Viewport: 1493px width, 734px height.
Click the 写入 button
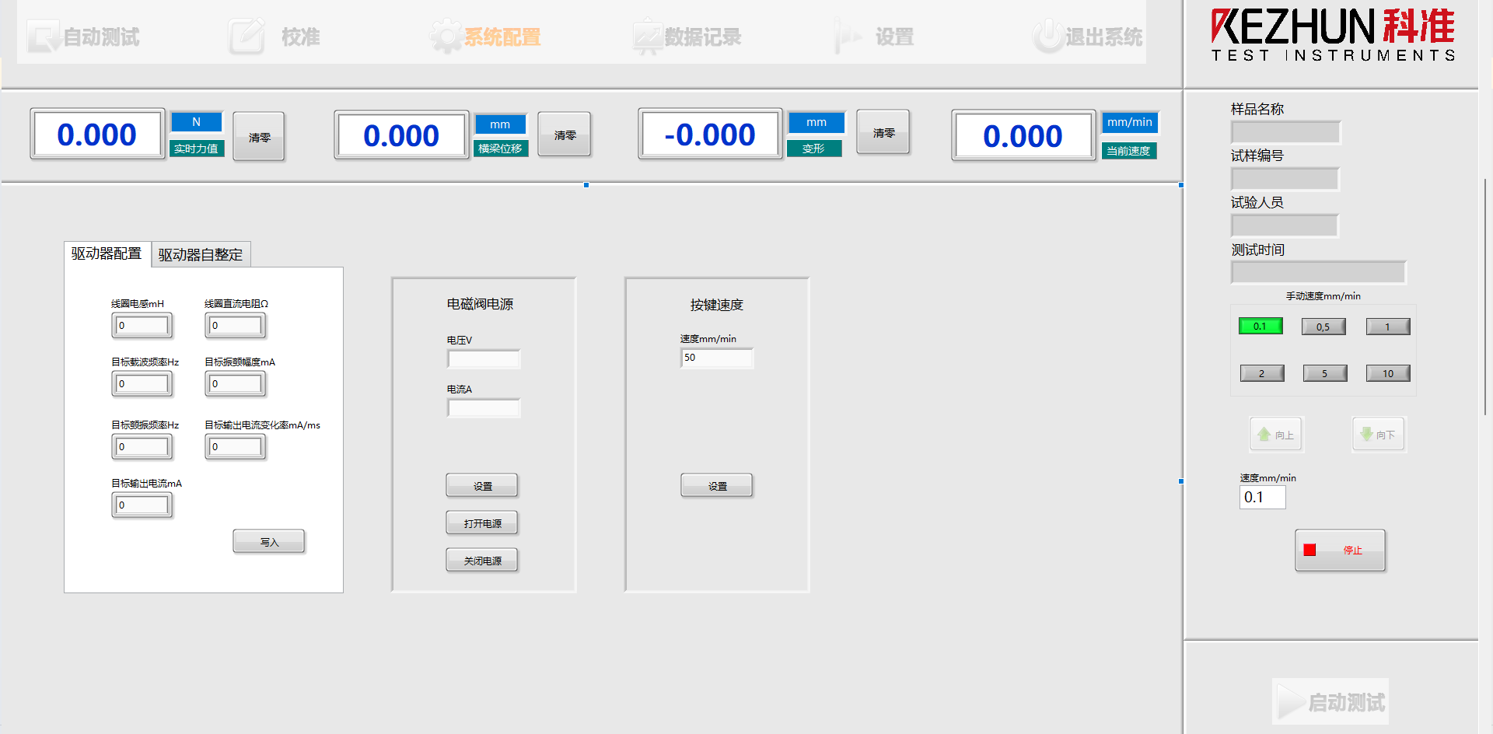(269, 542)
